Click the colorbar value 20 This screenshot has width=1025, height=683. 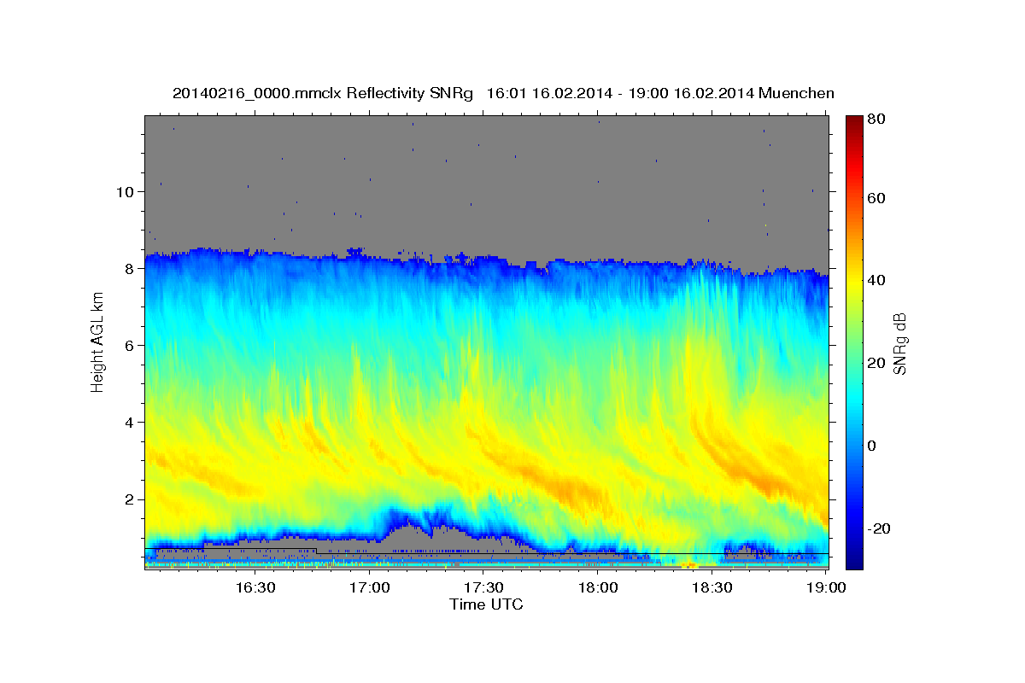tap(878, 363)
